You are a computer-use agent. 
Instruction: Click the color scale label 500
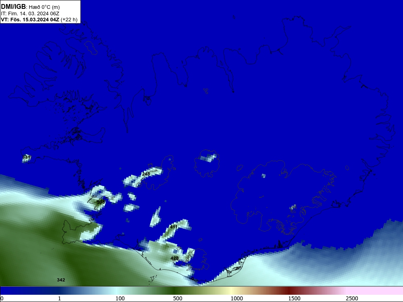pos(178,298)
